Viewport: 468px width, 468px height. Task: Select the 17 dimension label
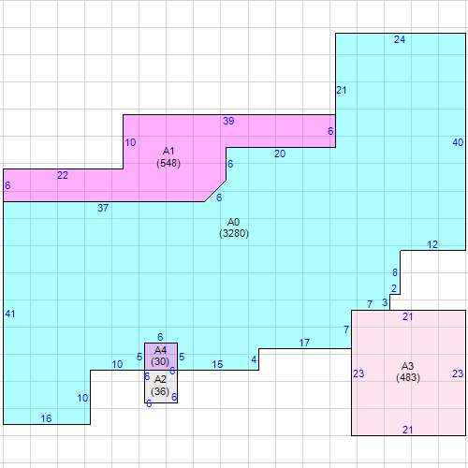pyautogui.click(x=304, y=343)
